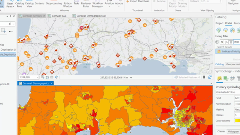The height and width of the screenshot is (135, 240).
Task: Toggle the grid icon in the map status bar
Action: coord(52,77)
